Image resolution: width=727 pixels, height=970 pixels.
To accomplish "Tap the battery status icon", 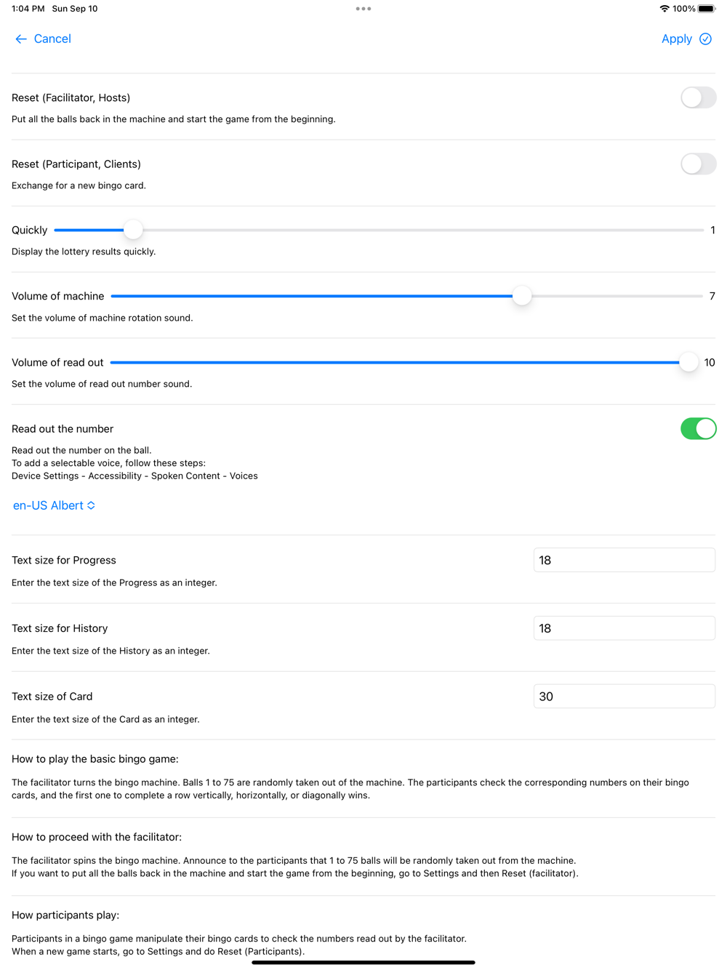I will tap(707, 9).
